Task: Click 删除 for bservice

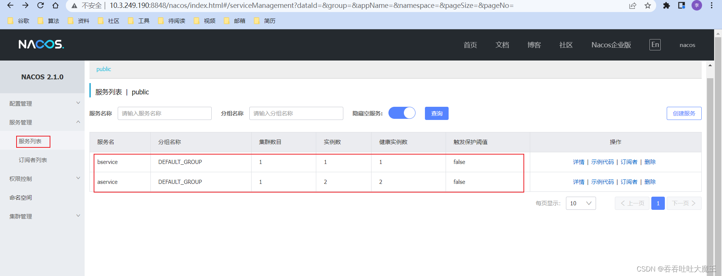Action: 650,162
